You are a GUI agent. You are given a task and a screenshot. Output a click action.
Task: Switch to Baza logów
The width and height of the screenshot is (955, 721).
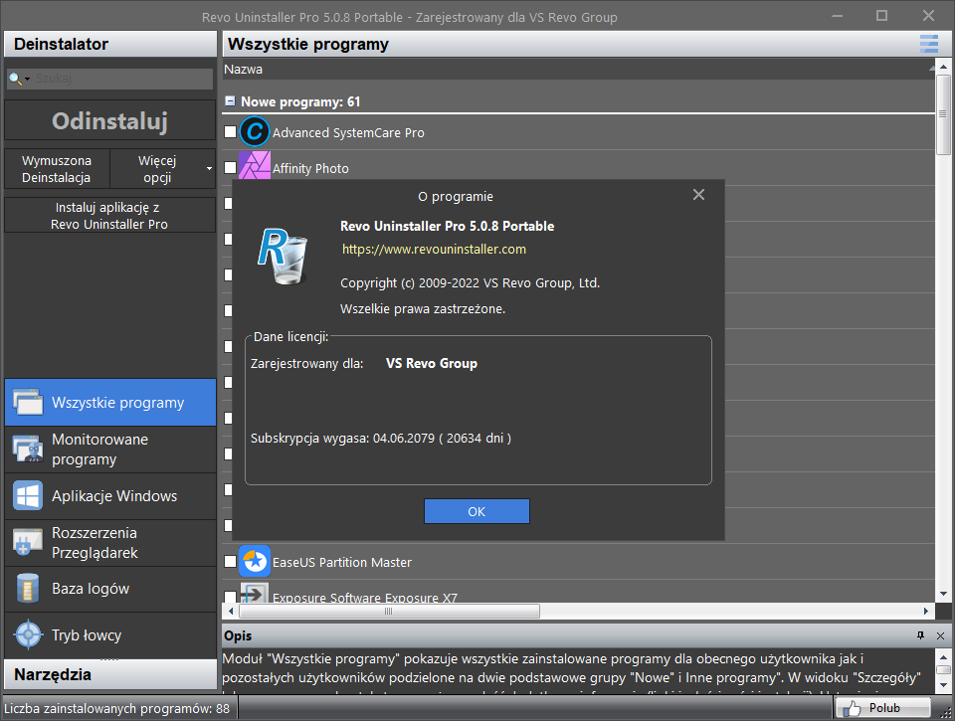point(110,589)
